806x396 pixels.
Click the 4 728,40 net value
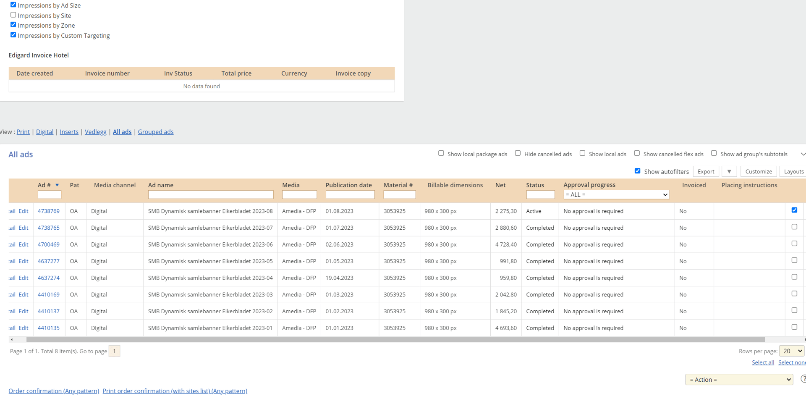[506, 244]
